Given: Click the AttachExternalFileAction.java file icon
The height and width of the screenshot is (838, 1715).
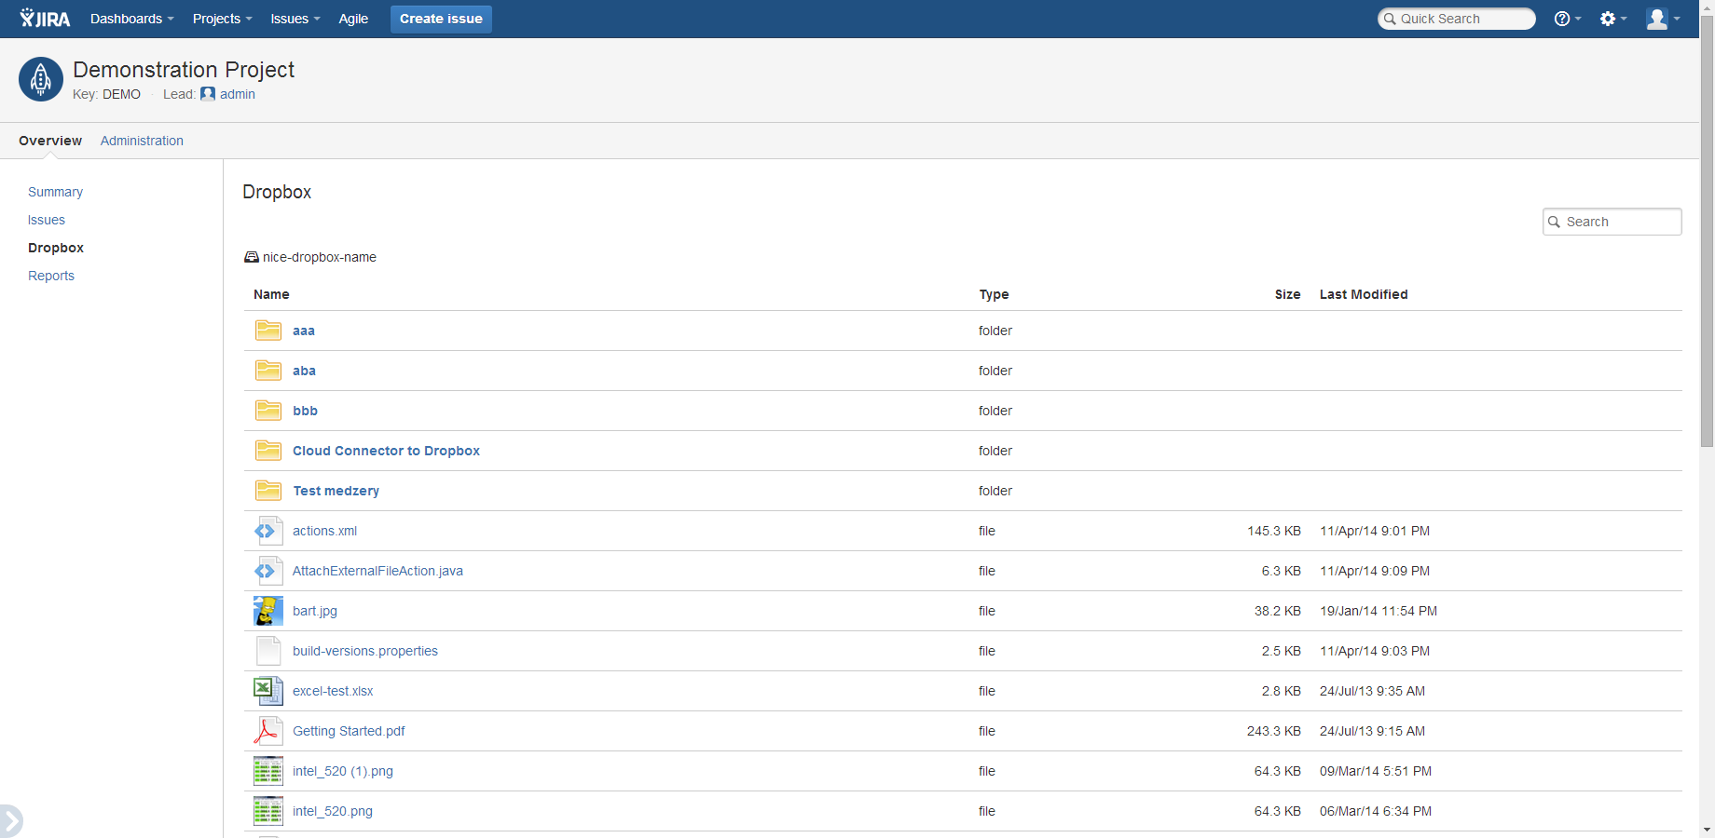Looking at the screenshot, I should point(268,571).
